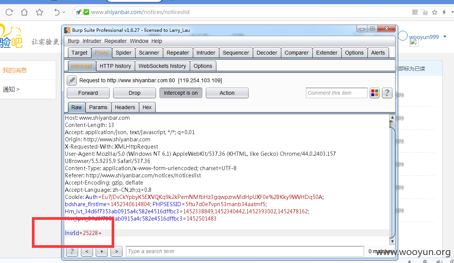Open WebSockets history sub-tab

click(162, 66)
